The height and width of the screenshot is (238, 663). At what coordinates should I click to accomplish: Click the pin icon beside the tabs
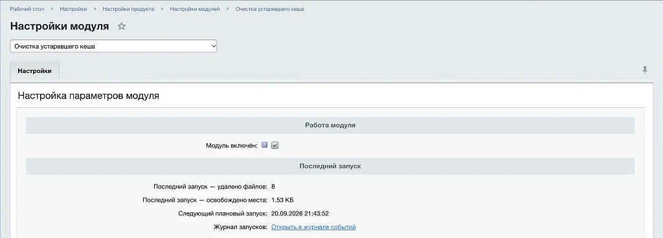pyautogui.click(x=645, y=70)
